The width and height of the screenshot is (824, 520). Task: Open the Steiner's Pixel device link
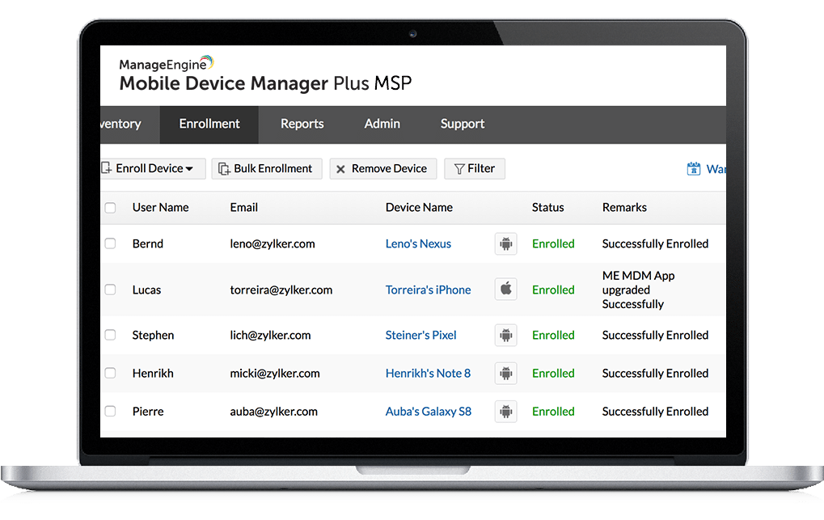(421, 336)
